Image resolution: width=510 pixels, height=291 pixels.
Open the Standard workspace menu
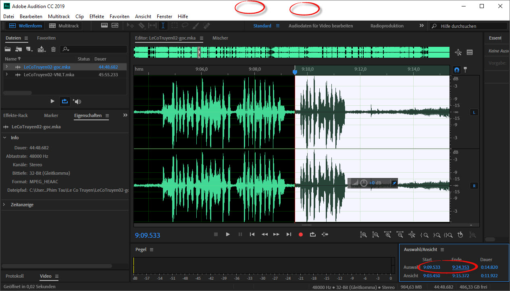pyautogui.click(x=278, y=26)
